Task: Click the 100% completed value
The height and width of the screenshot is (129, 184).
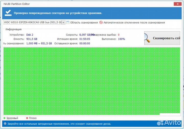Action: click(121, 39)
